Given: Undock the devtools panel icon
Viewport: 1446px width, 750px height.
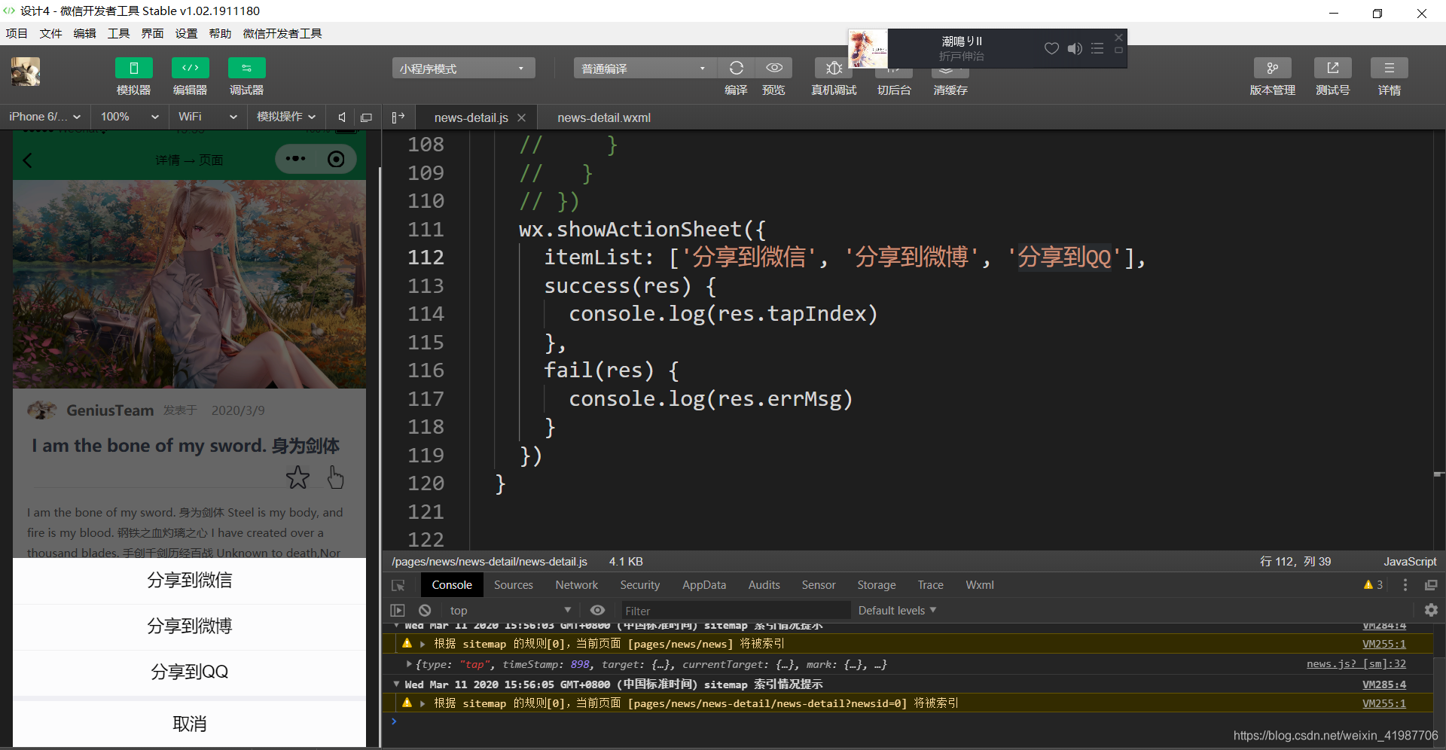Looking at the screenshot, I should (1431, 585).
